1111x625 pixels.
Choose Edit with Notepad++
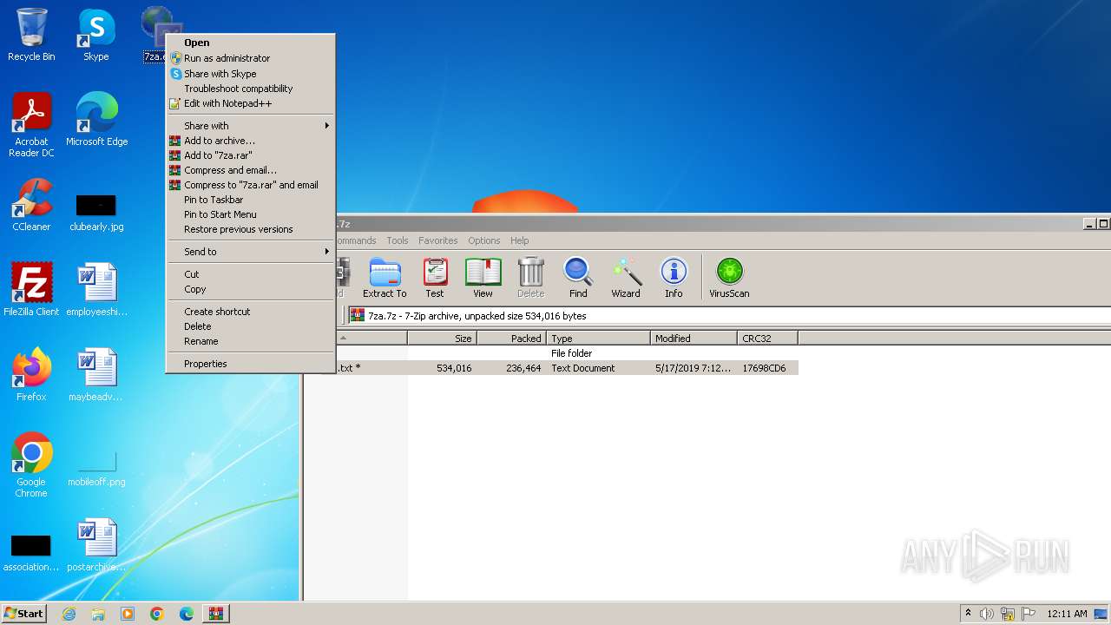point(250,103)
